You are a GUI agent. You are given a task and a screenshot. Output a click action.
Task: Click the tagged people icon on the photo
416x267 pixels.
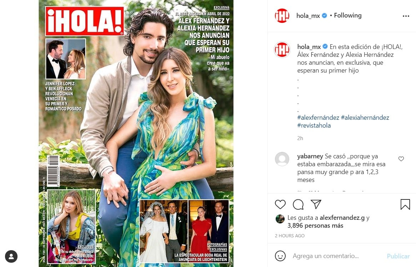click(x=11, y=257)
